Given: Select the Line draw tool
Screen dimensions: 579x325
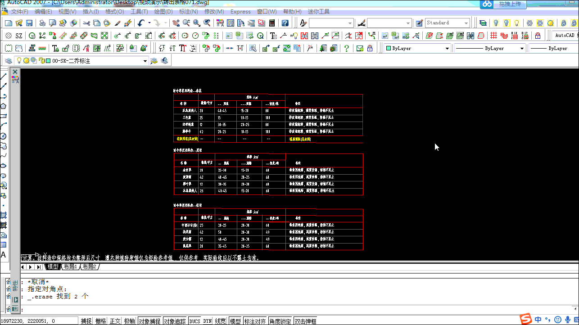Looking at the screenshot, I should coord(3,77).
